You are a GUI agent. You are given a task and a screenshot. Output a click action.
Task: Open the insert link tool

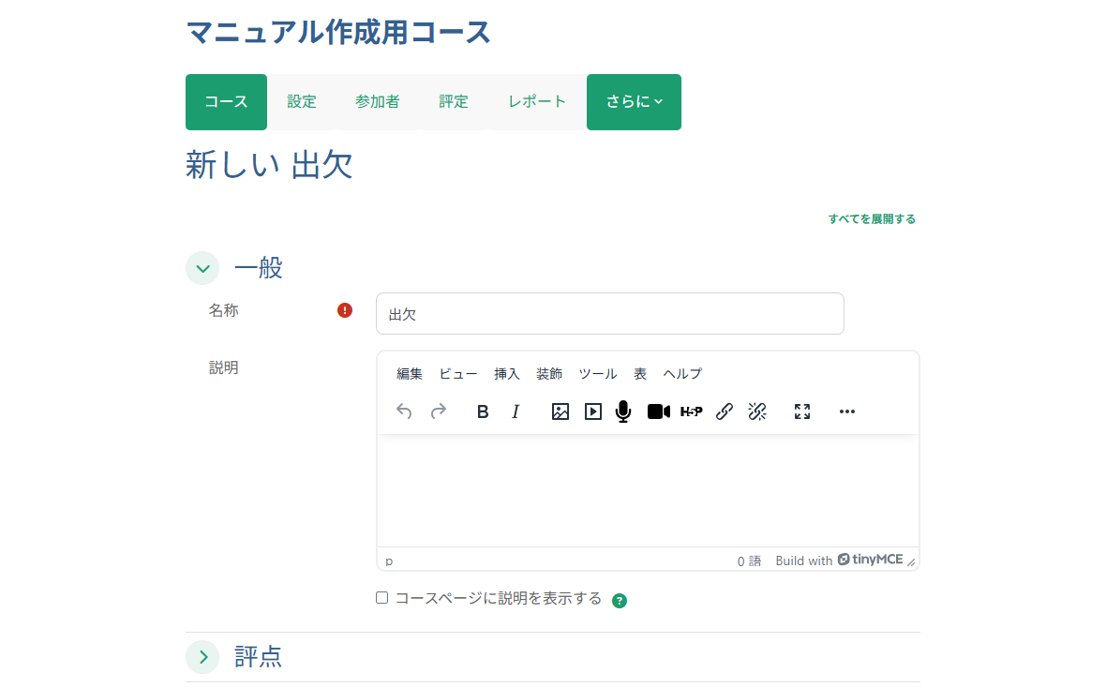point(724,411)
